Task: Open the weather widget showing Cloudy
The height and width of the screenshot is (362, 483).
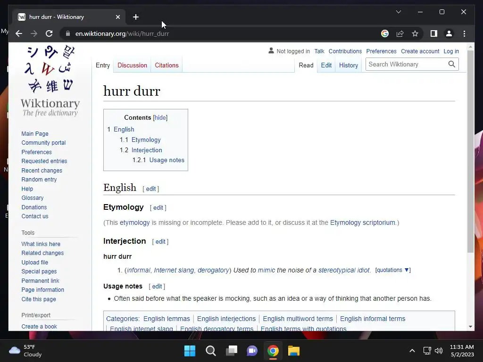Action: (x=25, y=351)
